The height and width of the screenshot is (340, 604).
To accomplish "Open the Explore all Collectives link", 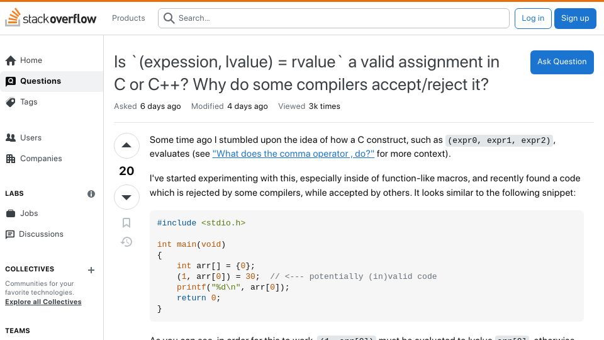I will coord(43,302).
